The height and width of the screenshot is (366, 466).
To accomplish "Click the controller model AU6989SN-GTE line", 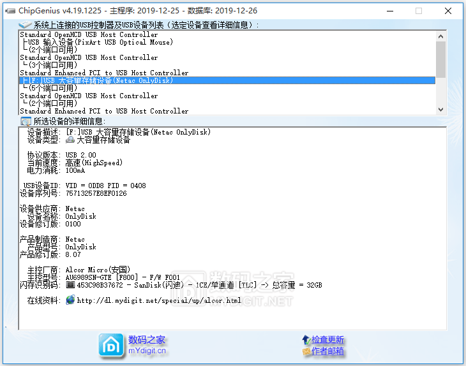I will [123, 277].
